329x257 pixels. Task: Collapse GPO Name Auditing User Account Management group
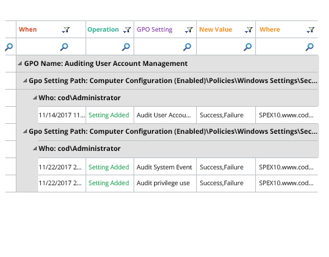pyautogui.click(x=20, y=63)
